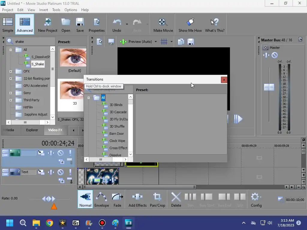Image resolution: width=307 pixels, height=230 pixels.
Task: Select the Clock Wipe transition
Action: pyautogui.click(x=117, y=141)
